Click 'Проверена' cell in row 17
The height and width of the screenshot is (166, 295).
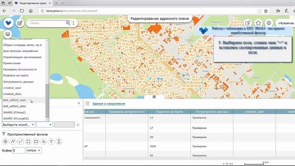212,128
